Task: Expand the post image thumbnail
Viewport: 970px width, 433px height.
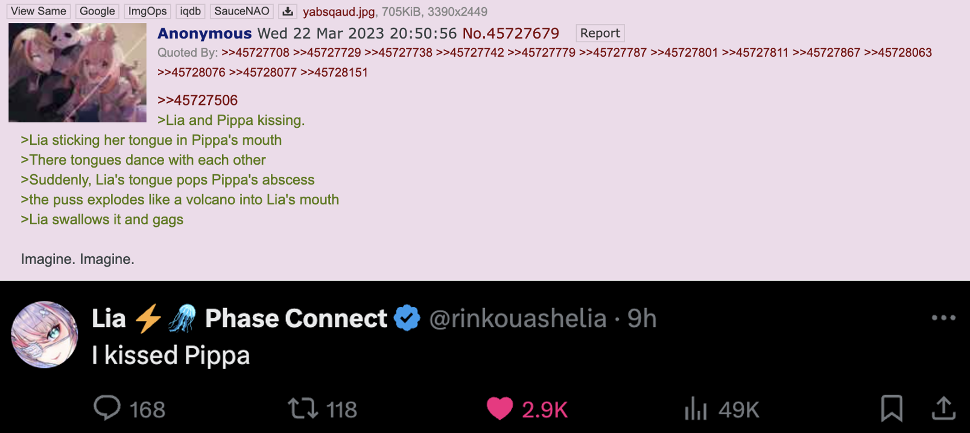Action: pyautogui.click(x=77, y=72)
